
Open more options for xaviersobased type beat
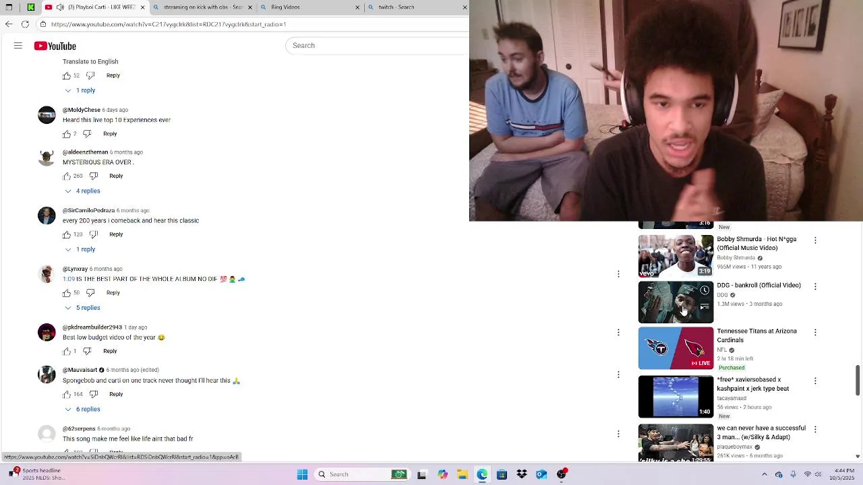815,381
